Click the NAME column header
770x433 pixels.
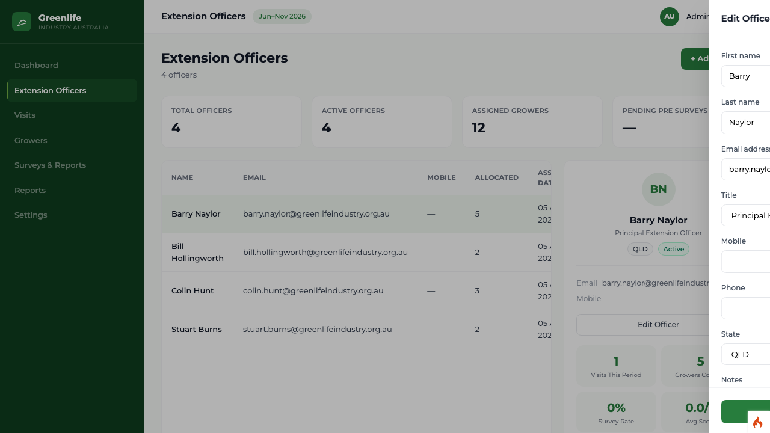coord(182,177)
